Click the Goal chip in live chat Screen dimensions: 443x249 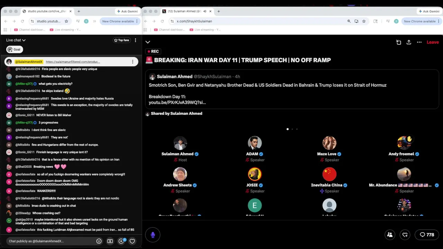click(15, 49)
